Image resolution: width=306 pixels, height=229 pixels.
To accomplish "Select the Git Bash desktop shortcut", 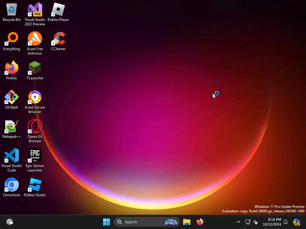I will point(12,100).
